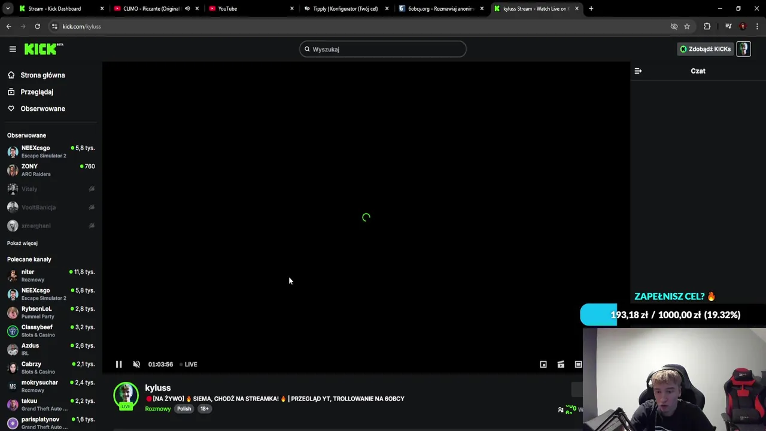Jump to LIVE indicator in player
766x431 pixels.
click(x=189, y=364)
